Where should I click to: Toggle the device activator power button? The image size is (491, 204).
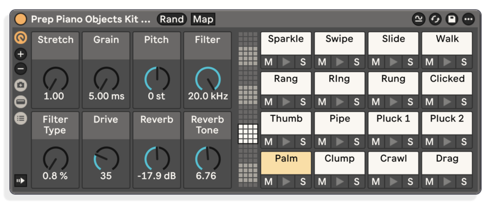pos(21,19)
